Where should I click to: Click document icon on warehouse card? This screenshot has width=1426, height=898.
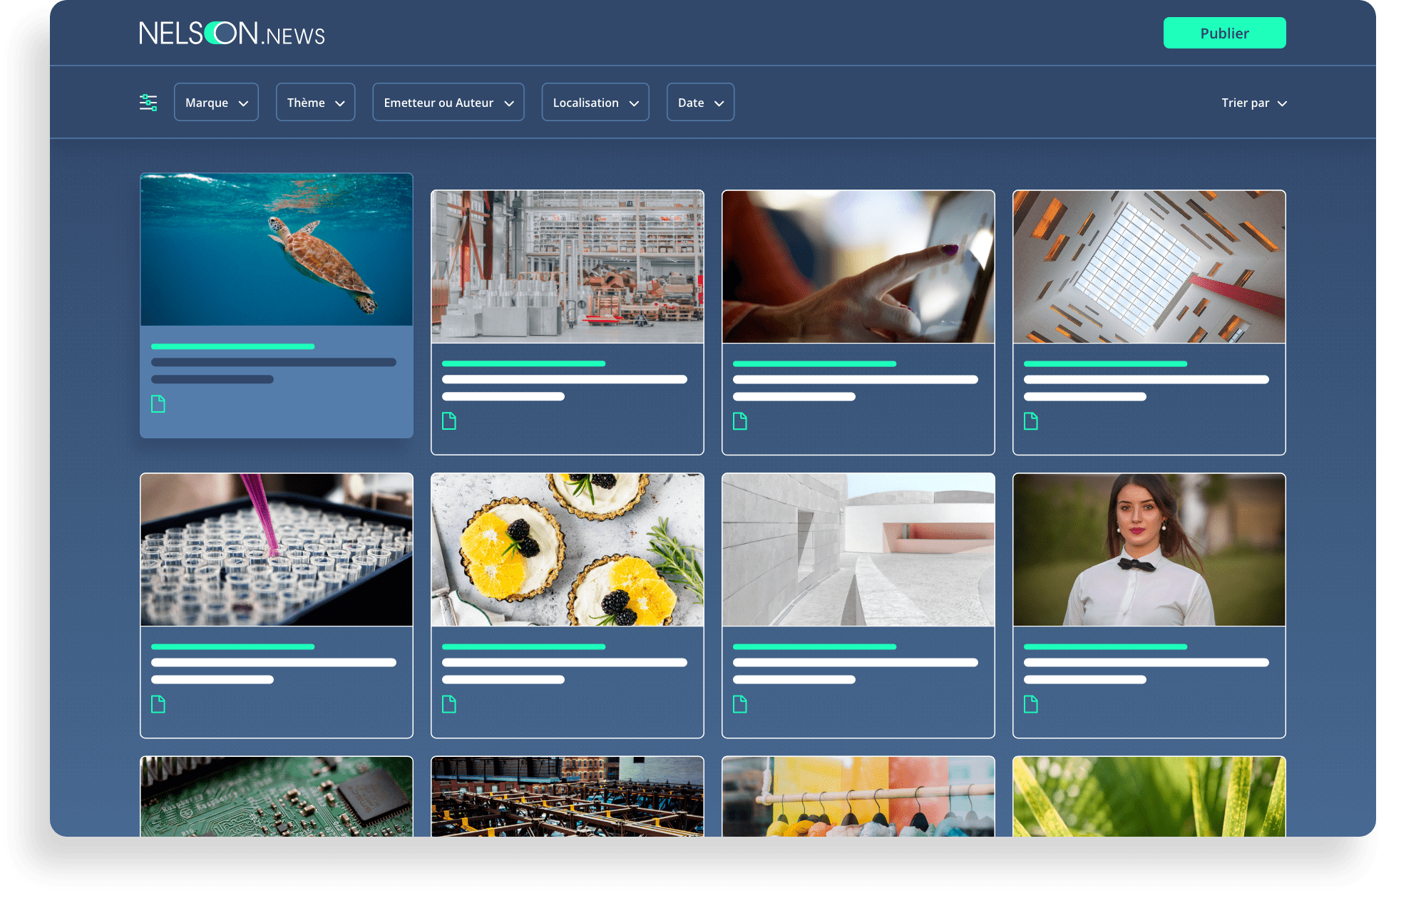449,421
